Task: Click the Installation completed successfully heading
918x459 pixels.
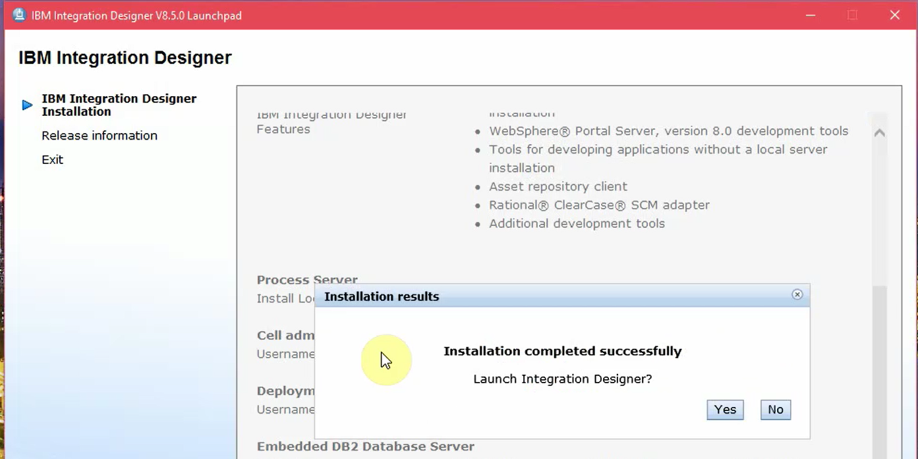Action: pyautogui.click(x=562, y=351)
